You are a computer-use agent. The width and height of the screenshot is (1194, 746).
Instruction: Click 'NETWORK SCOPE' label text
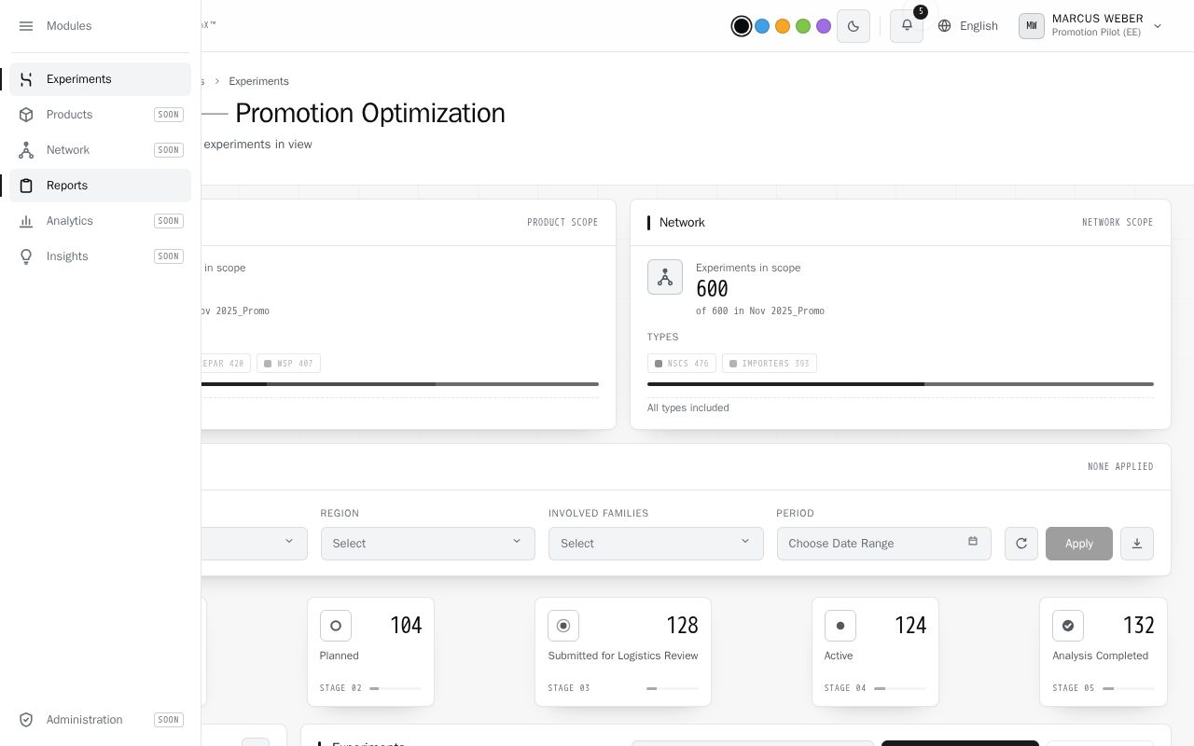tap(1118, 223)
